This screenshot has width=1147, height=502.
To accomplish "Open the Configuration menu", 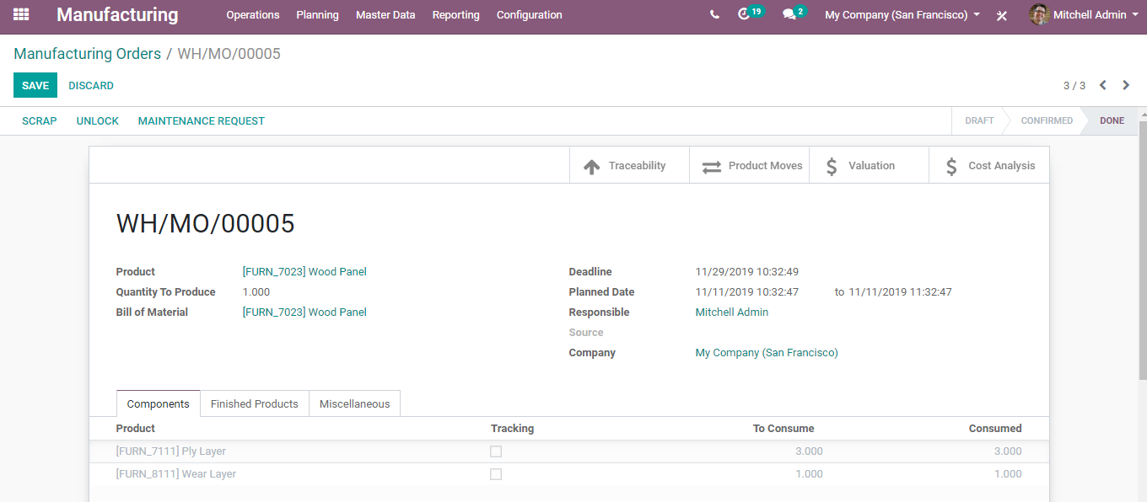I will 530,15.
